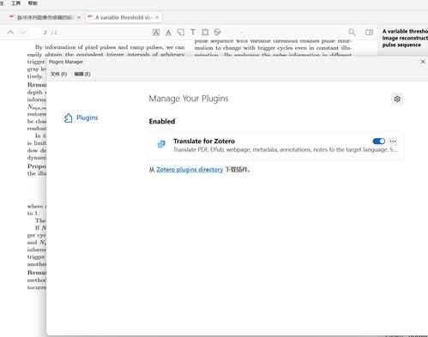Close 'A variable threshold' tab

[x=157, y=17]
